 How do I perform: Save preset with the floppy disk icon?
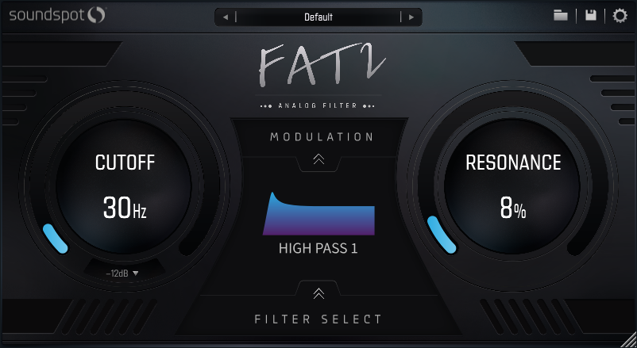point(591,15)
